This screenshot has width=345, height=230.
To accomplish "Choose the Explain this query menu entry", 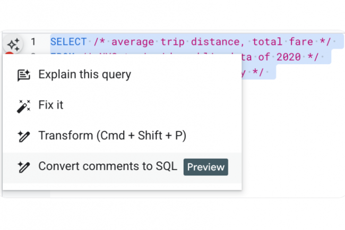I will pyautogui.click(x=84, y=75).
